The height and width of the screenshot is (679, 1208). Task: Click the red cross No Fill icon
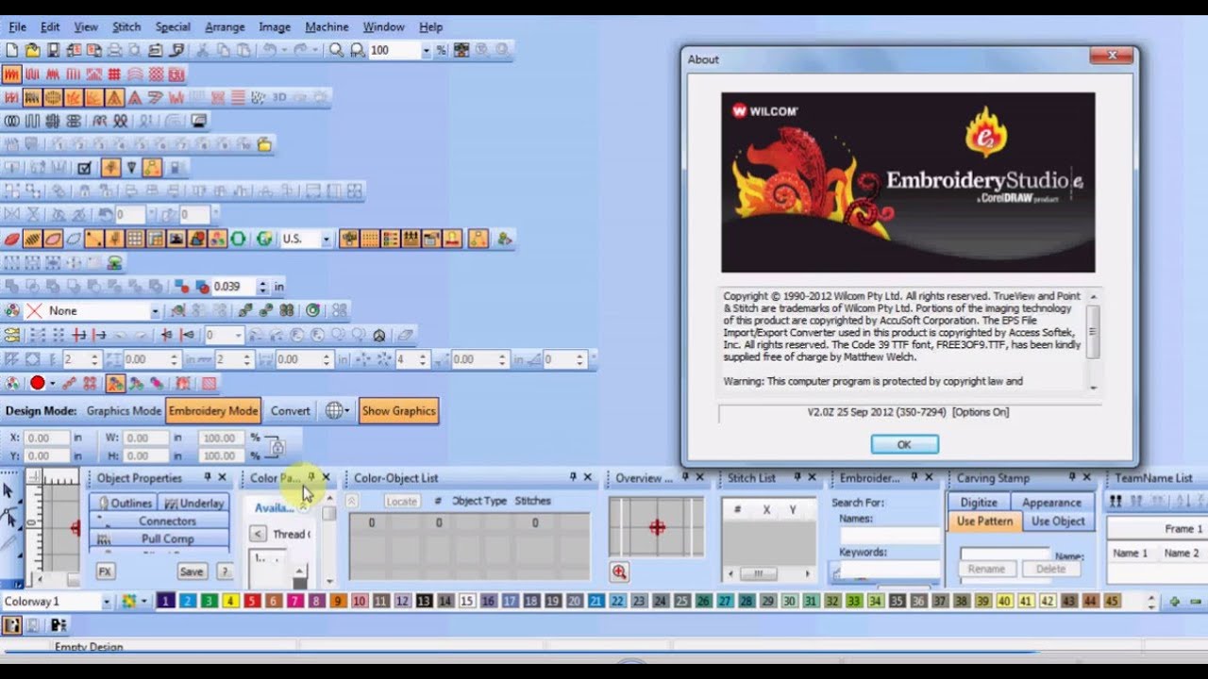point(34,310)
